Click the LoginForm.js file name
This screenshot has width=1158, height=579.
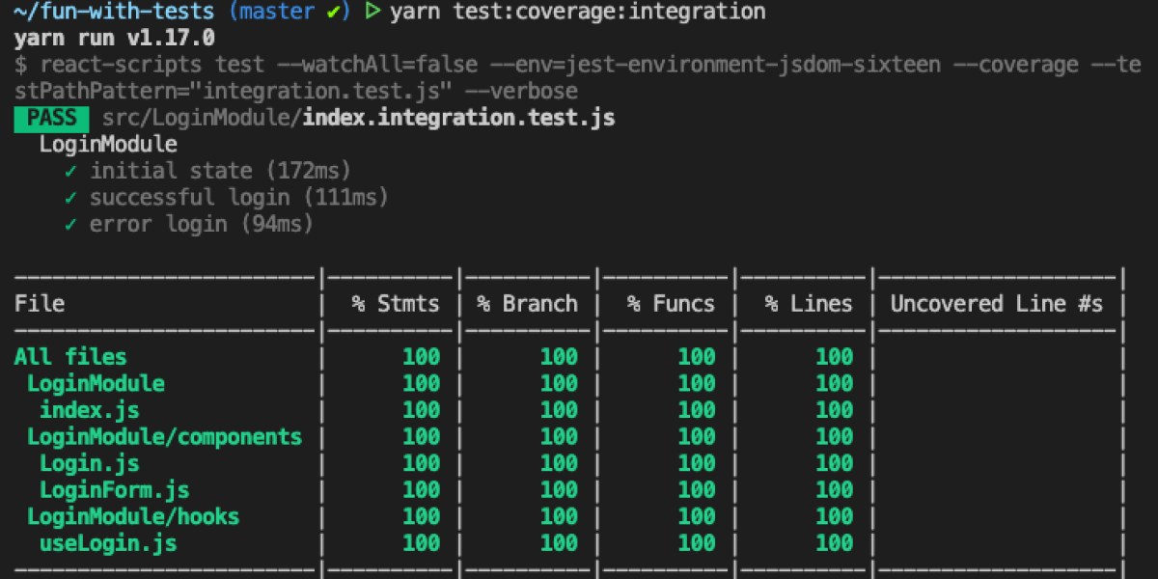pyautogui.click(x=114, y=490)
